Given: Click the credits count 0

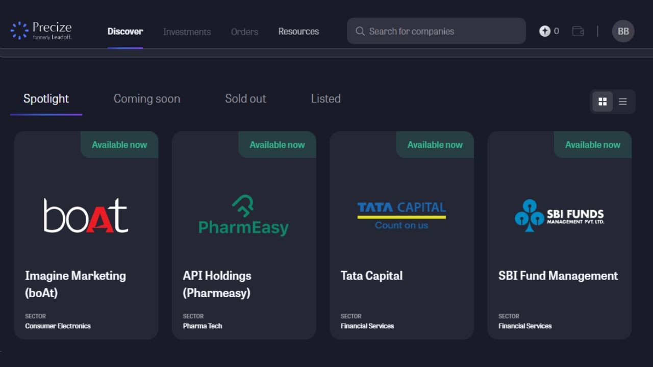Looking at the screenshot, I should pyautogui.click(x=557, y=31).
